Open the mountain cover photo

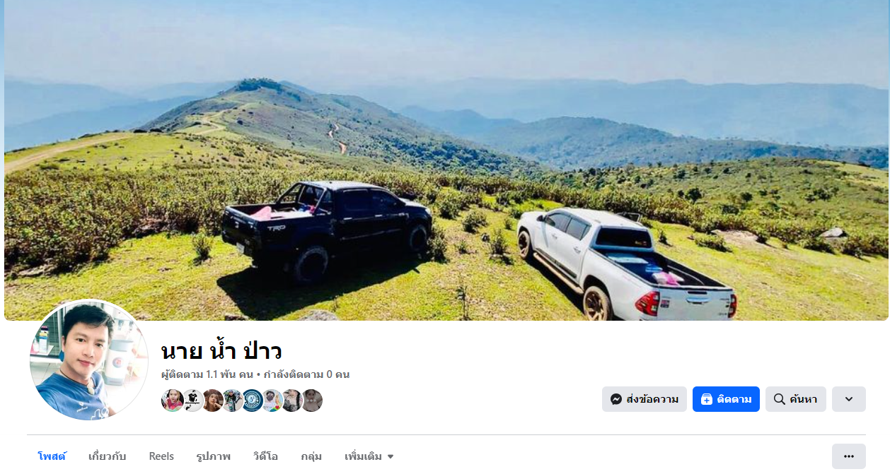tap(446, 160)
